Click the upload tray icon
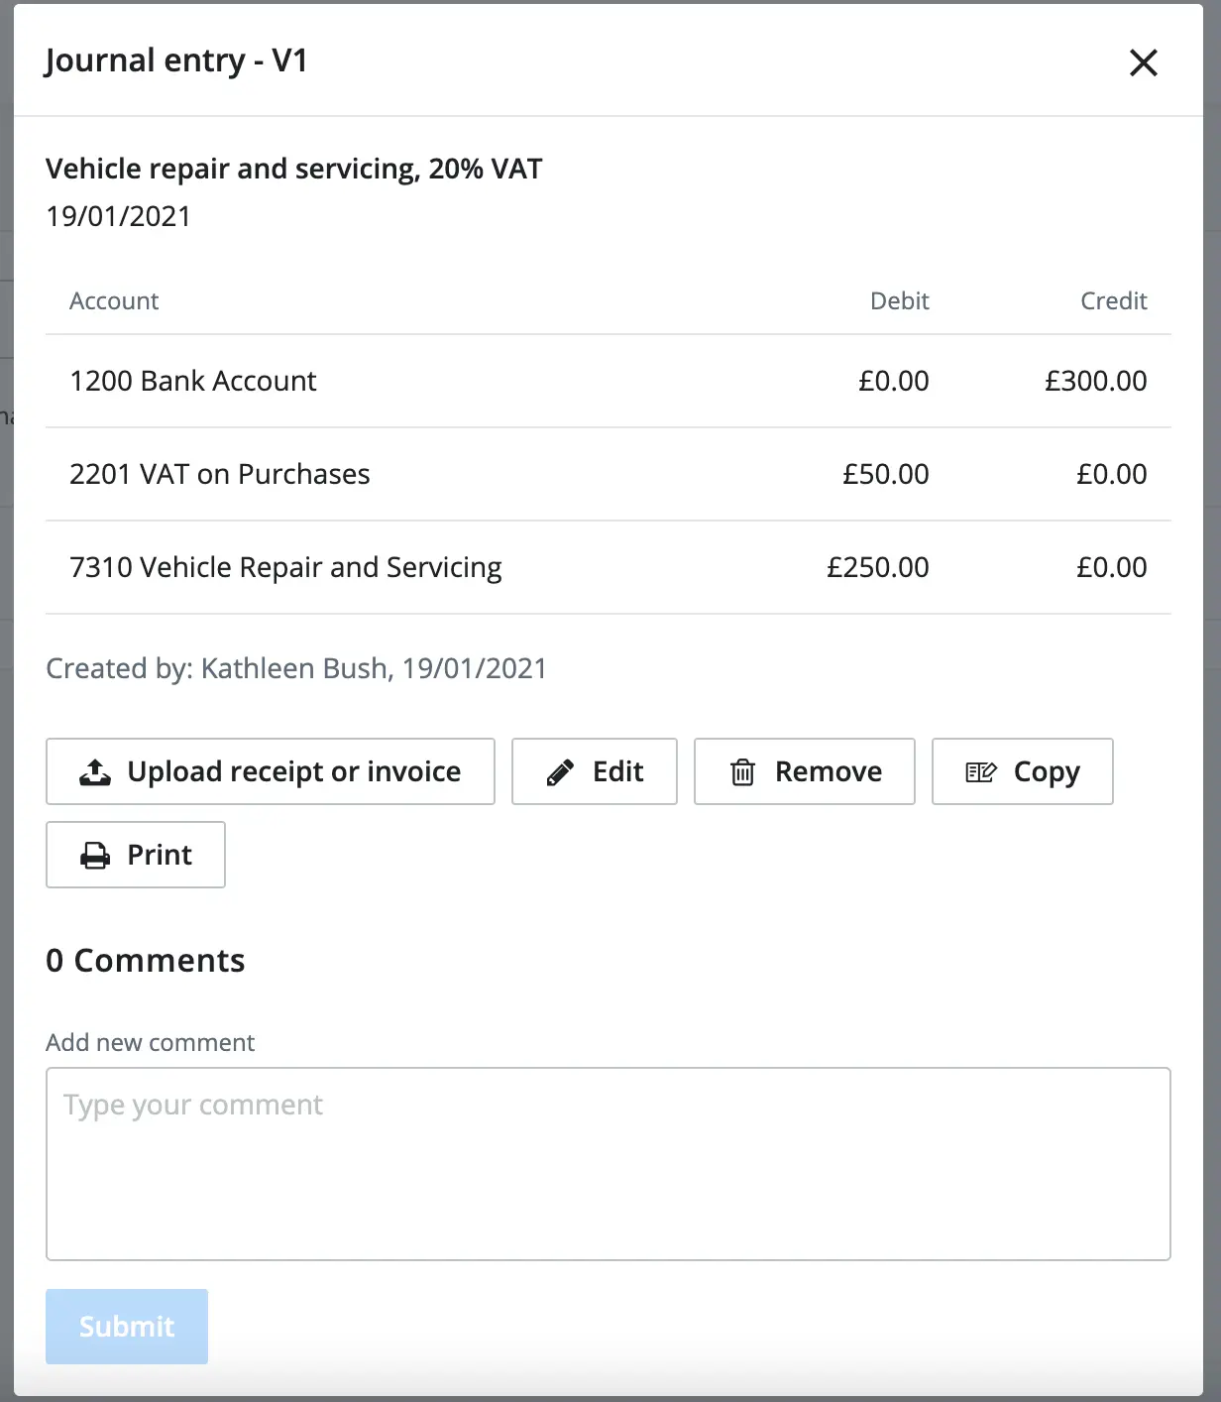 95,771
